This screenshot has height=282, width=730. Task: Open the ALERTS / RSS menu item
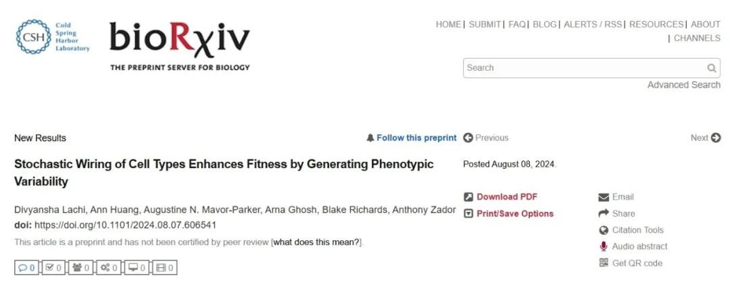pos(593,24)
